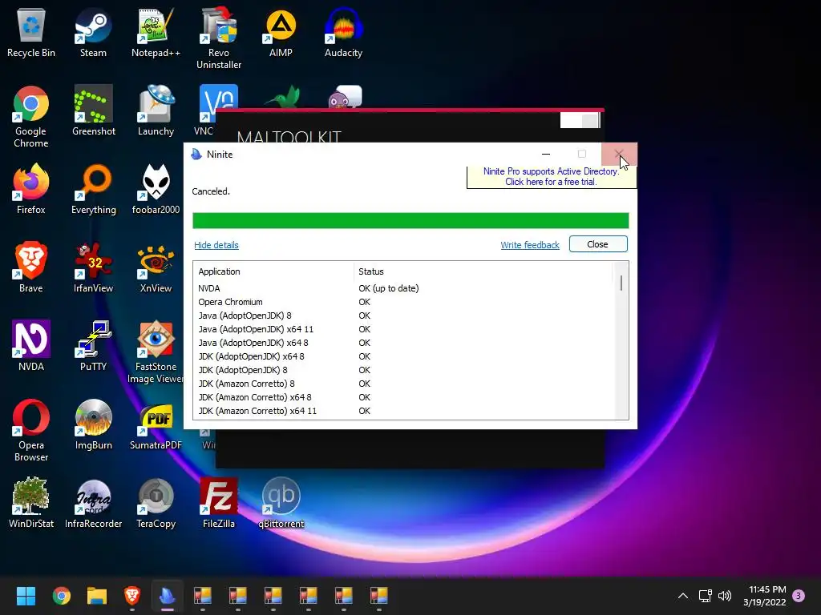Select the TeraCopy desktop icon

tap(156, 503)
